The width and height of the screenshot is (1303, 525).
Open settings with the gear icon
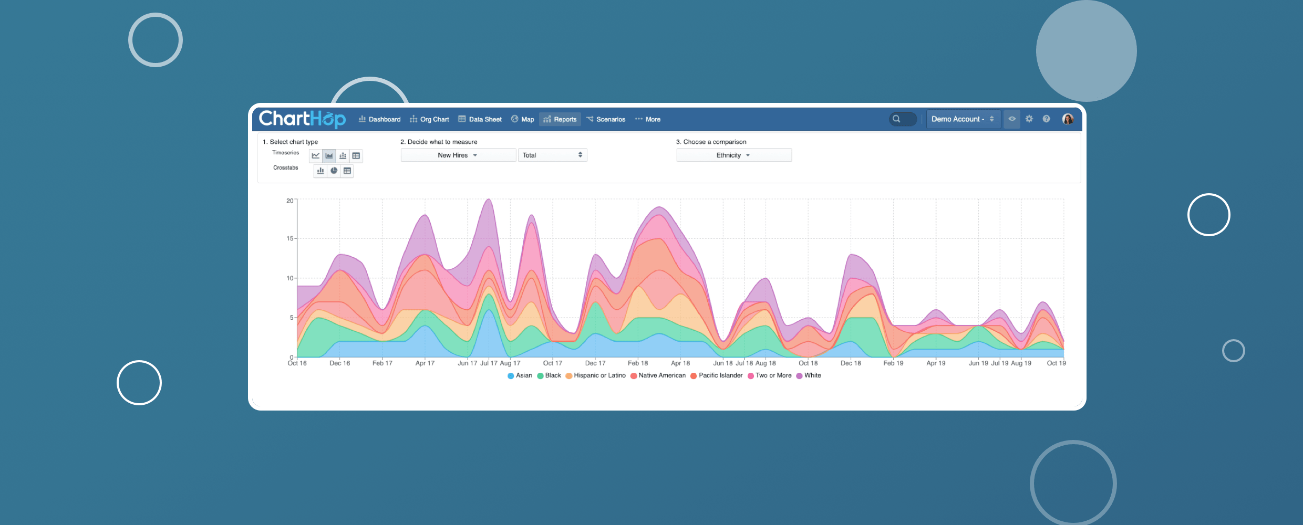(x=1029, y=119)
